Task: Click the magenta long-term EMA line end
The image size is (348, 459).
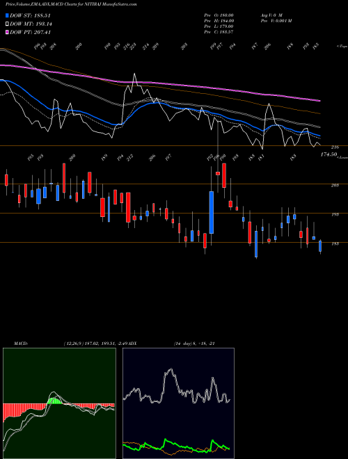Action: [319, 101]
